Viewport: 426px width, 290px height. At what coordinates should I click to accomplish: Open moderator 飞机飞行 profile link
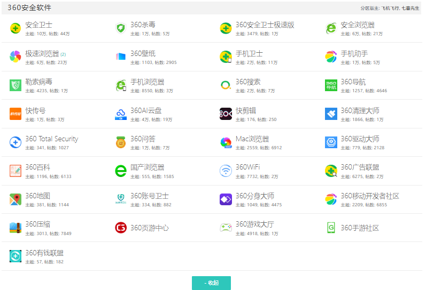tap(390, 8)
